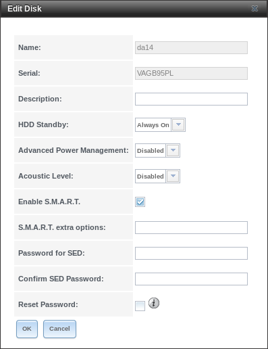Screen dimensions: 268x349
Task: Focus the S.M.A.R.T. extra options field
Action: point(191,227)
